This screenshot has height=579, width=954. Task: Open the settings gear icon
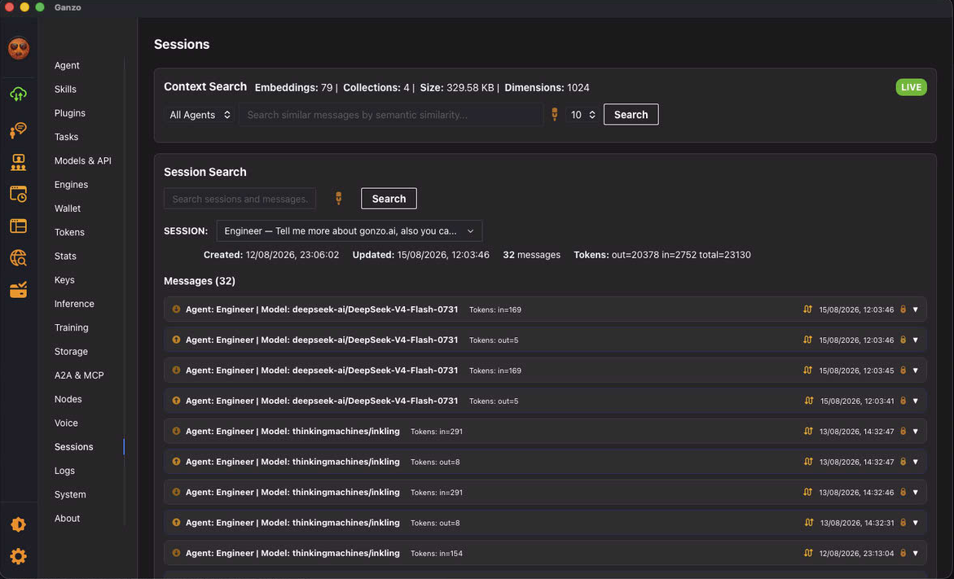pos(18,556)
